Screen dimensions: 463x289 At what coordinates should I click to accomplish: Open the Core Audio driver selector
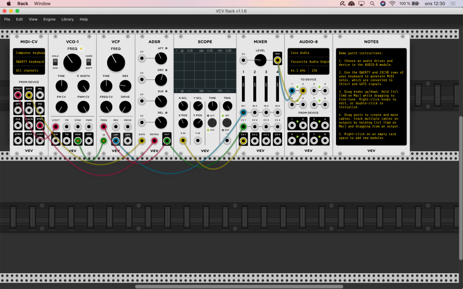(307, 53)
